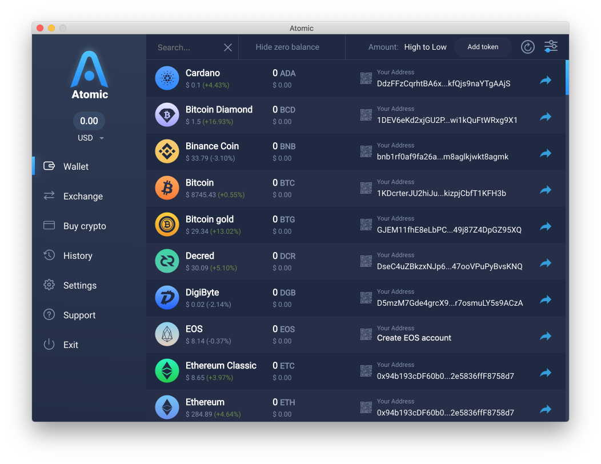Open Buy crypto in the sidebar
Viewport: 601px width, 464px height.
(85, 226)
